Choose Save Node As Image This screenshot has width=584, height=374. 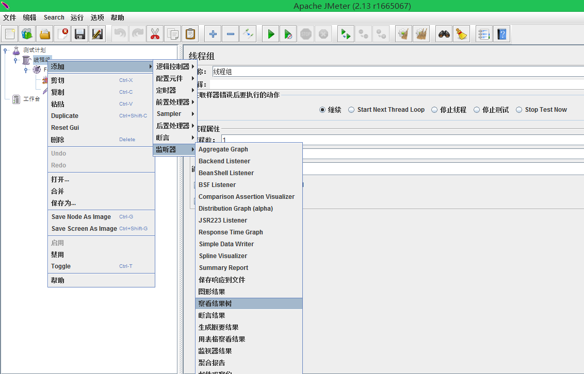point(101,217)
